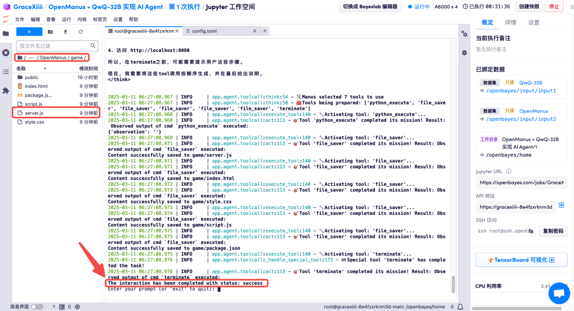This screenshot has width=574, height=311.
Task: Select the 详情 panel tab
Action: point(510,22)
